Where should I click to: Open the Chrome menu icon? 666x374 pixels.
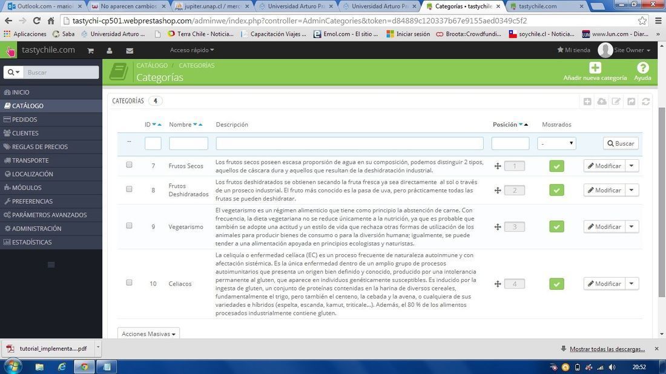point(658,21)
